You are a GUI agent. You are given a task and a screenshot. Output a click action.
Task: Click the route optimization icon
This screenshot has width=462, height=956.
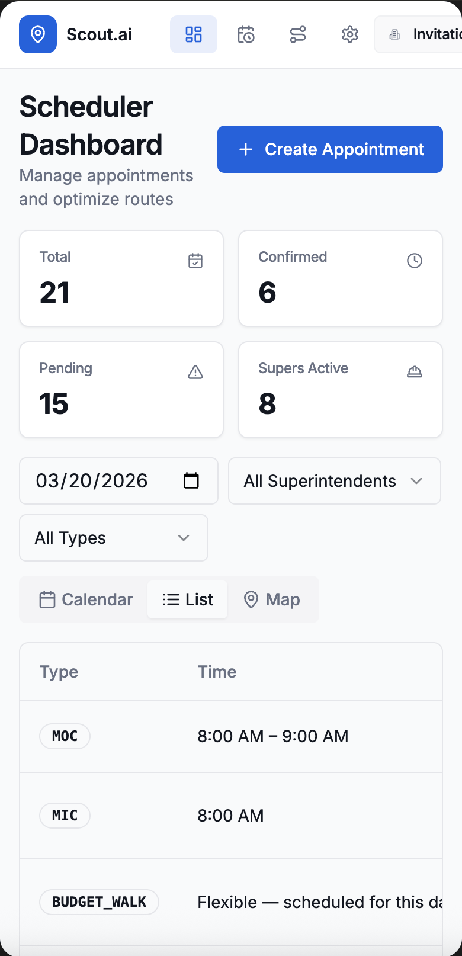point(298,34)
